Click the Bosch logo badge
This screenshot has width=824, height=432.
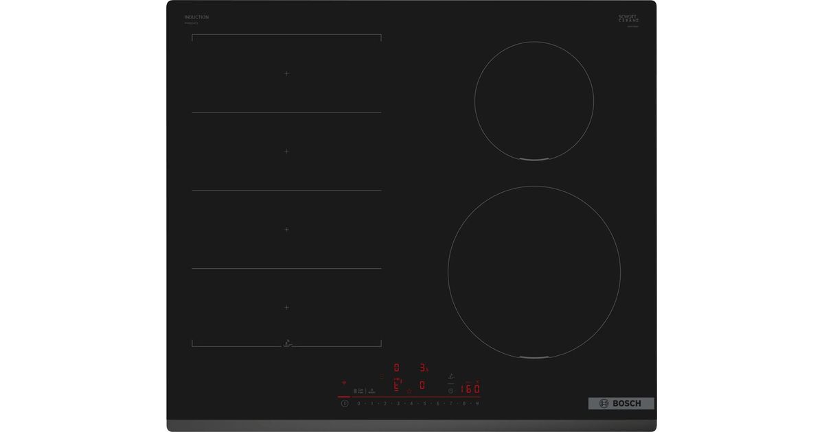(621, 403)
